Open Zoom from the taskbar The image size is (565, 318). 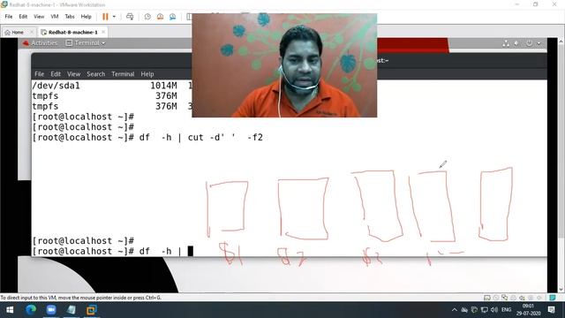point(51,310)
